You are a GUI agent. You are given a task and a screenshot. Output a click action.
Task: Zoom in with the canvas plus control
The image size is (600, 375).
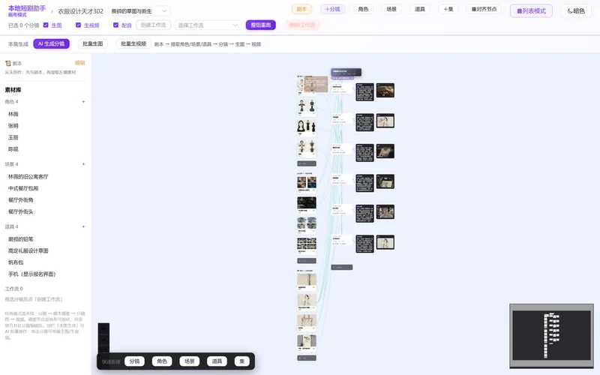103,328
